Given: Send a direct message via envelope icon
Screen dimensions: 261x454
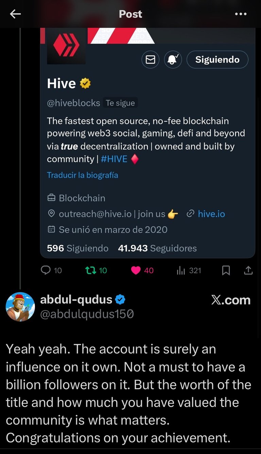Looking at the screenshot, I should [150, 60].
